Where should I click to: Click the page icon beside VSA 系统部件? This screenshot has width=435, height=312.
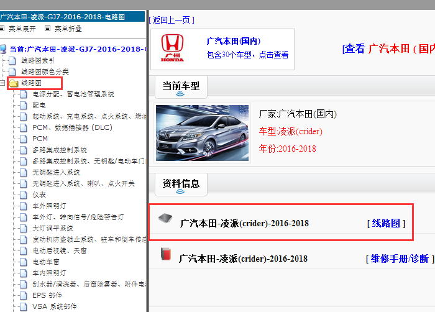tap(24, 306)
